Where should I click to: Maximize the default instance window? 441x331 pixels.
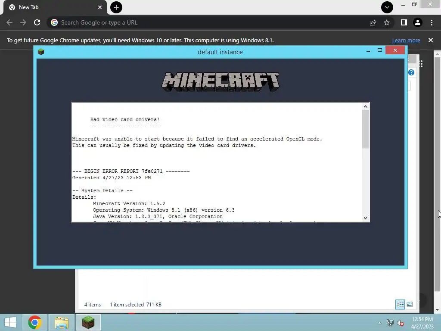380,50
